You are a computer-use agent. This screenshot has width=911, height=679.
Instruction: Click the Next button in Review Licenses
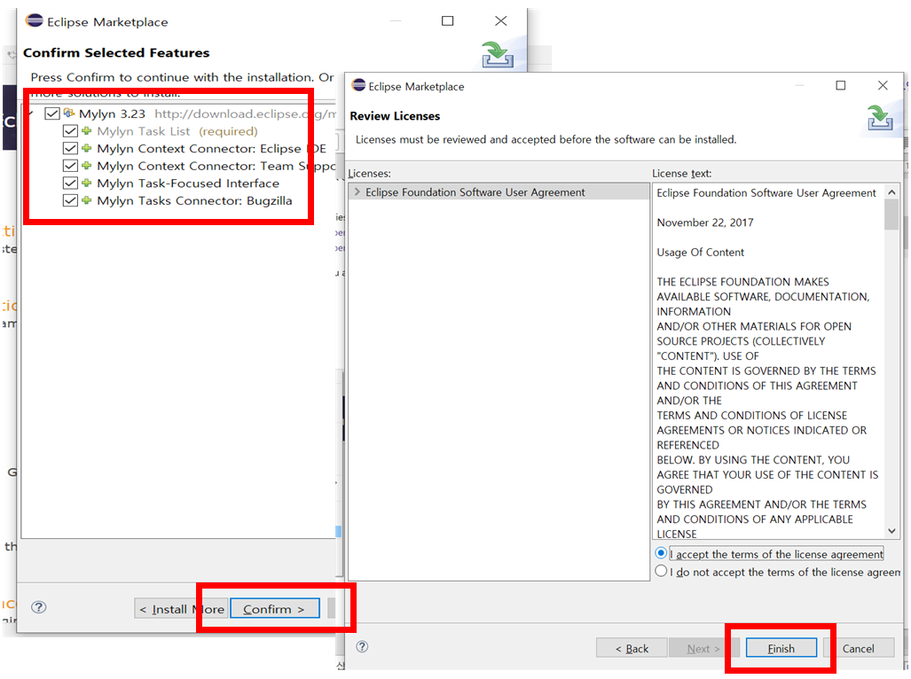pyautogui.click(x=703, y=648)
